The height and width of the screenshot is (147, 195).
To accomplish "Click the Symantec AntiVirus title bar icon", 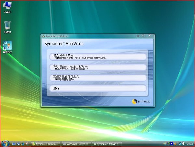I will tap(43, 36).
